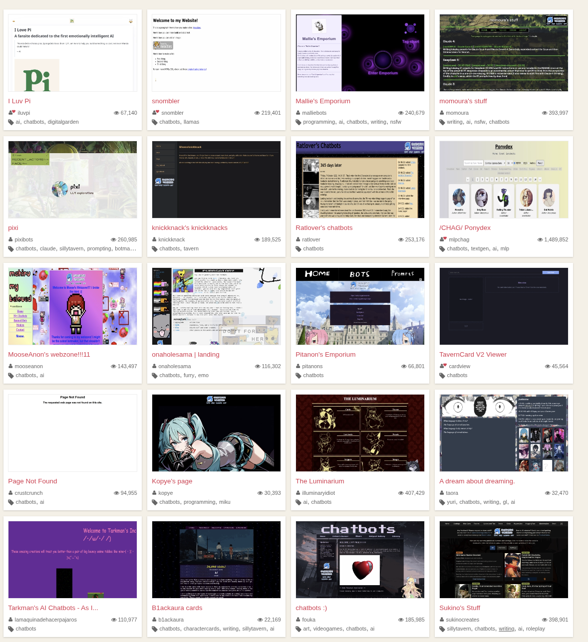The height and width of the screenshot is (642, 588).
Task: Open the MooseAnon's webzone!!!11 title link
Action: point(49,354)
